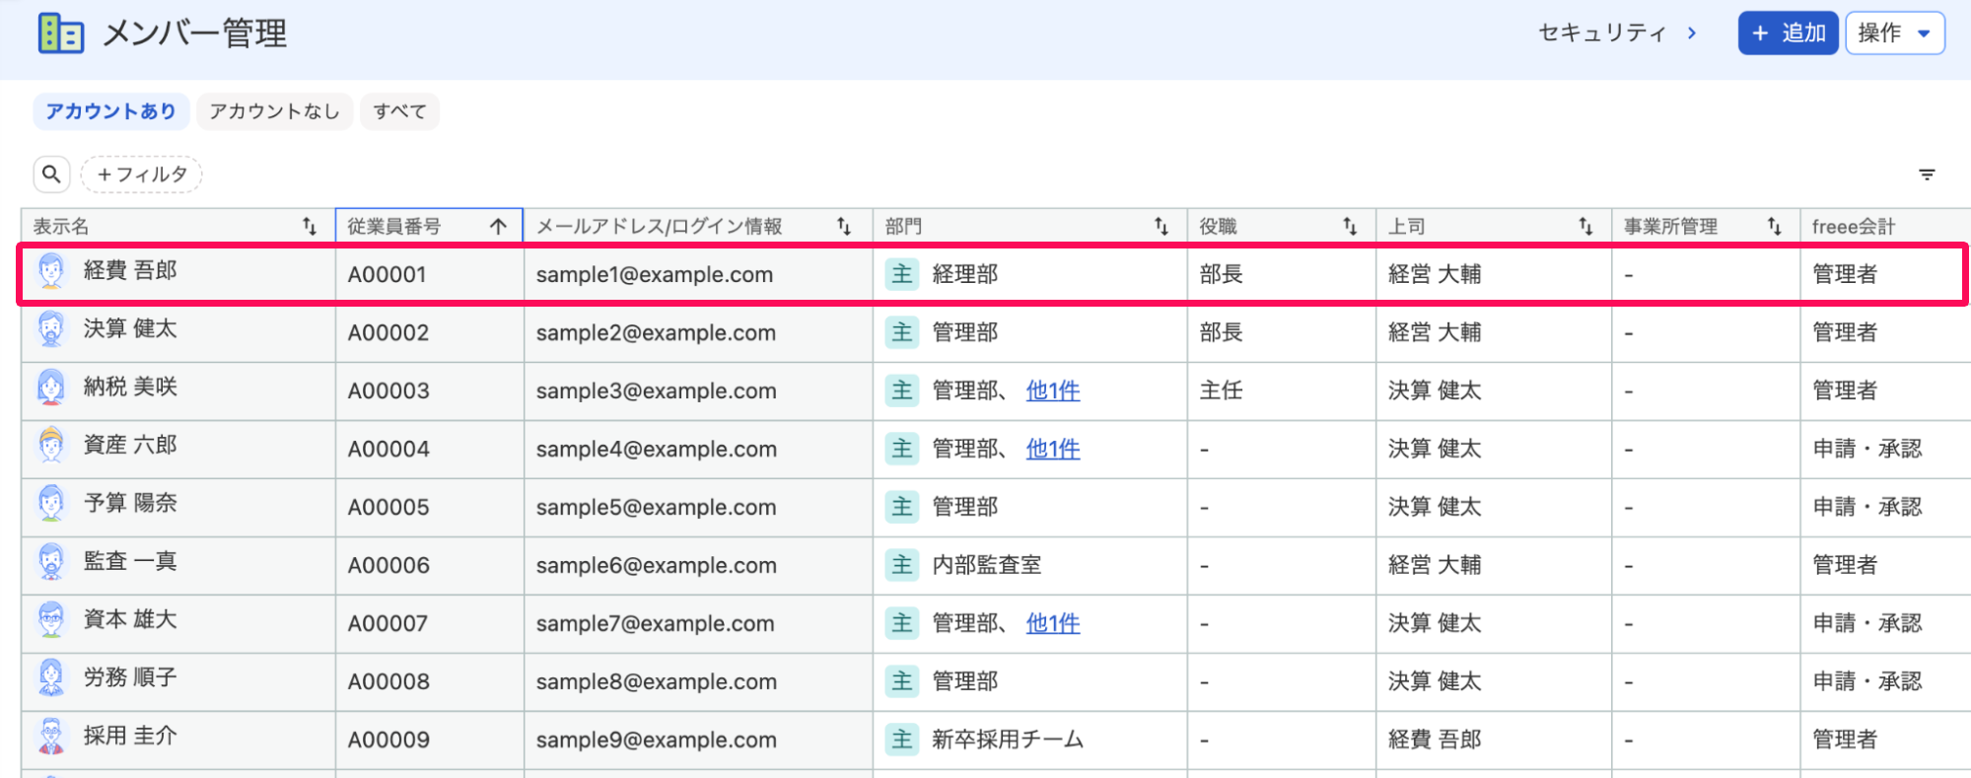Click avatar of 採用 圭介
This screenshot has width=1971, height=778.
[x=51, y=737]
